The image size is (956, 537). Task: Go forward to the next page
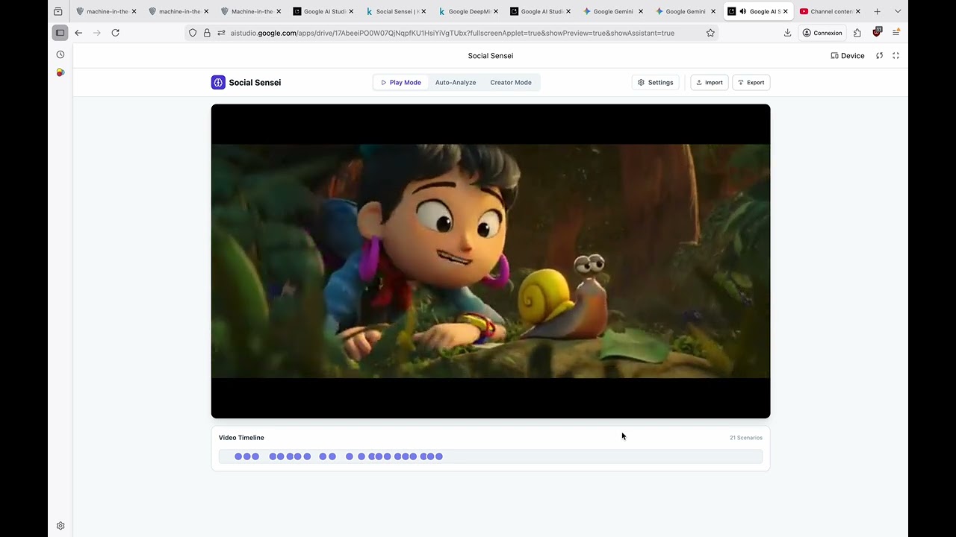[96, 33]
